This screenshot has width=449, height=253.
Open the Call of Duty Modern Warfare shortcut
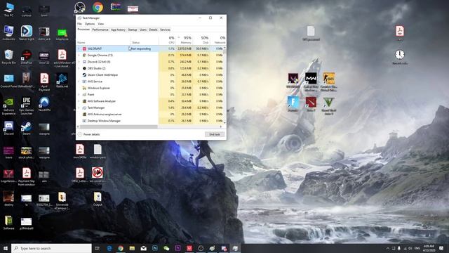click(x=311, y=82)
